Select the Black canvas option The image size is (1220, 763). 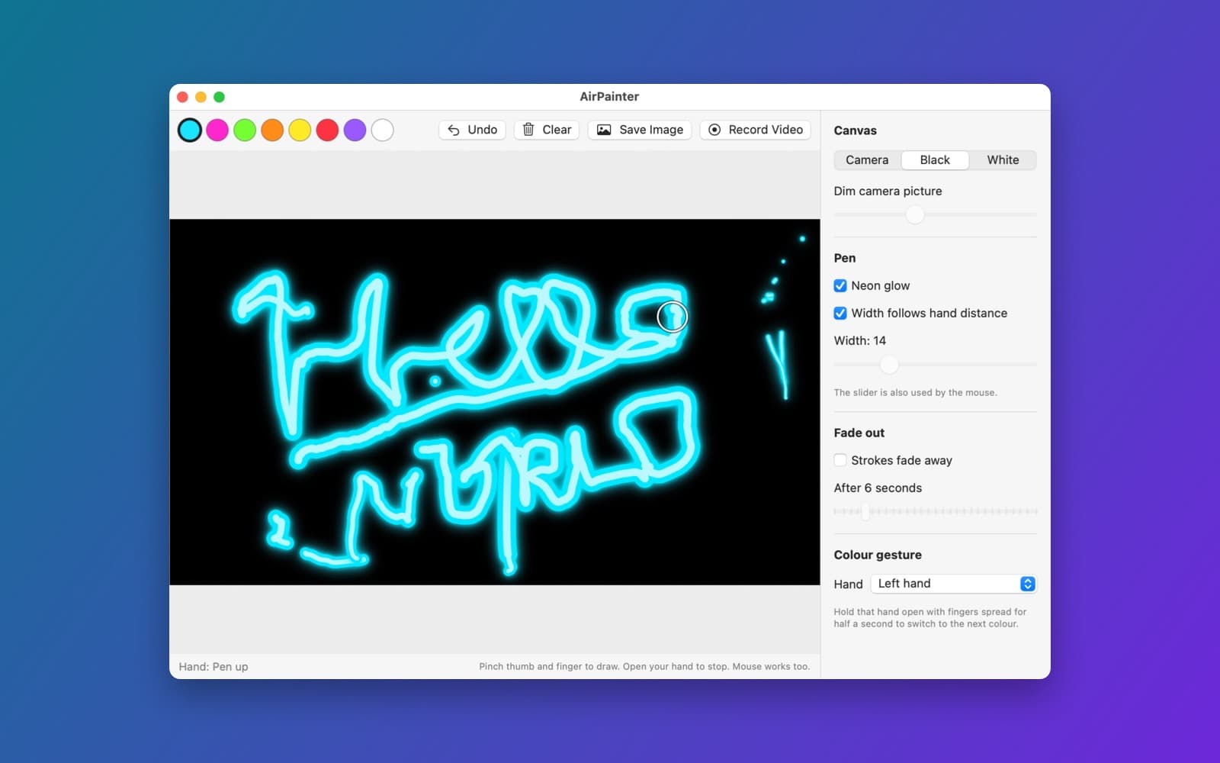pos(935,160)
